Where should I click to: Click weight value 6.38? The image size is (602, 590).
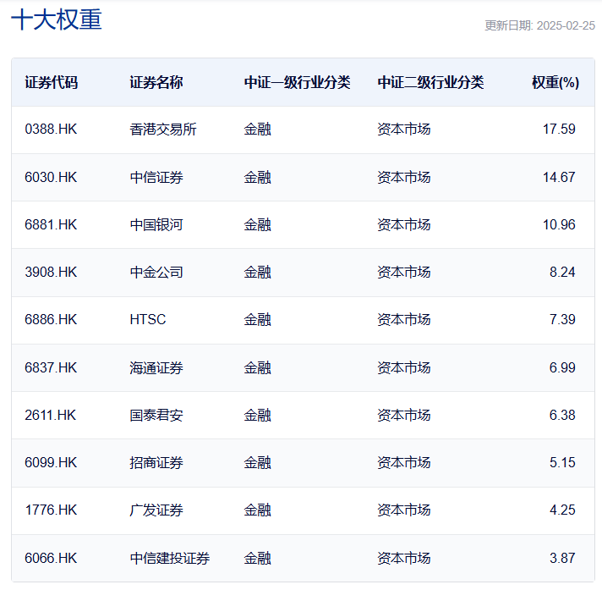pyautogui.click(x=562, y=416)
